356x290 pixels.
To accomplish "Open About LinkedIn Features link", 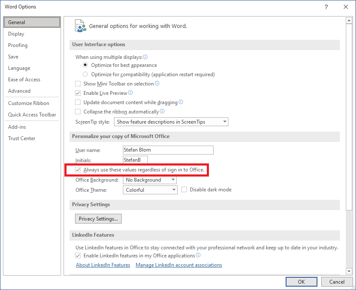I will 103,265.
